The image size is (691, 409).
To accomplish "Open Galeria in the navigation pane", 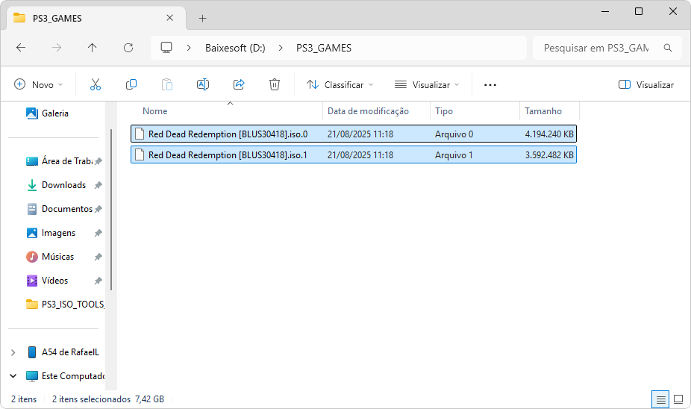I will [x=48, y=113].
